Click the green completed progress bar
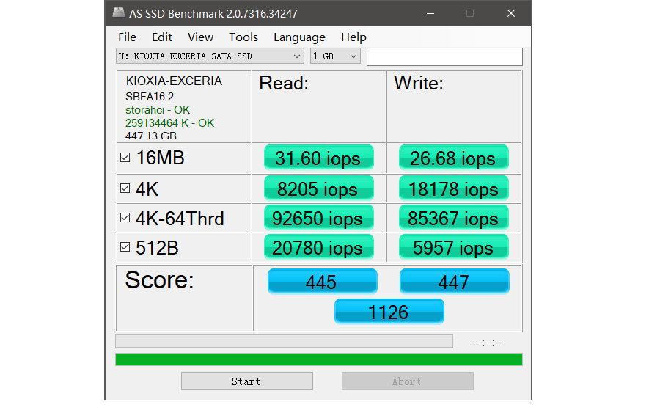Screen dimensions: 660x410 tap(319, 359)
